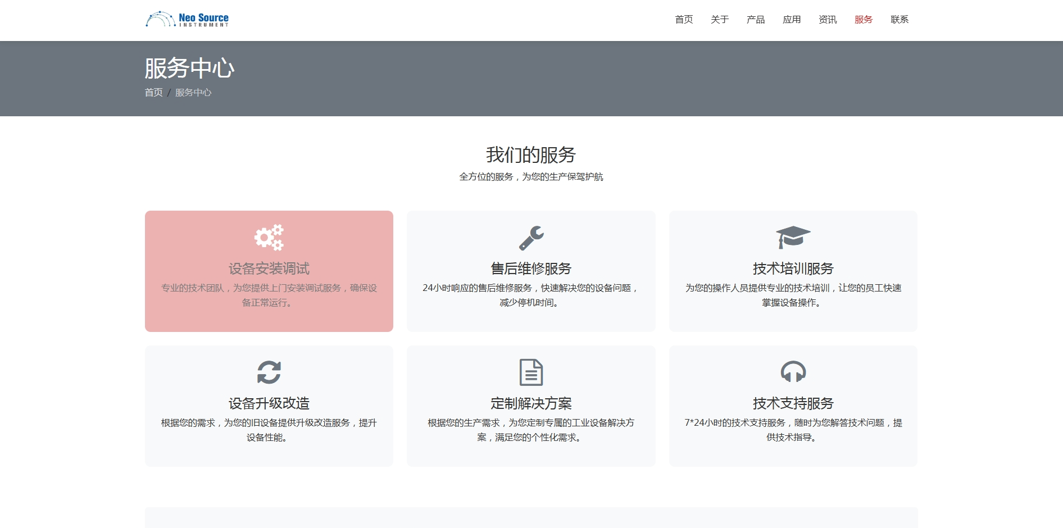Viewport: 1063px width, 528px height.
Task: Click the 定制解决方案 card title
Action: click(531, 404)
